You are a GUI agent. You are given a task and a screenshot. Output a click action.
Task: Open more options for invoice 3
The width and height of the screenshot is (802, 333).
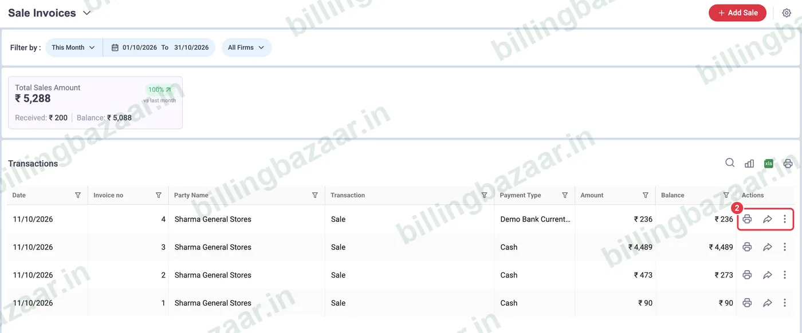pos(785,247)
